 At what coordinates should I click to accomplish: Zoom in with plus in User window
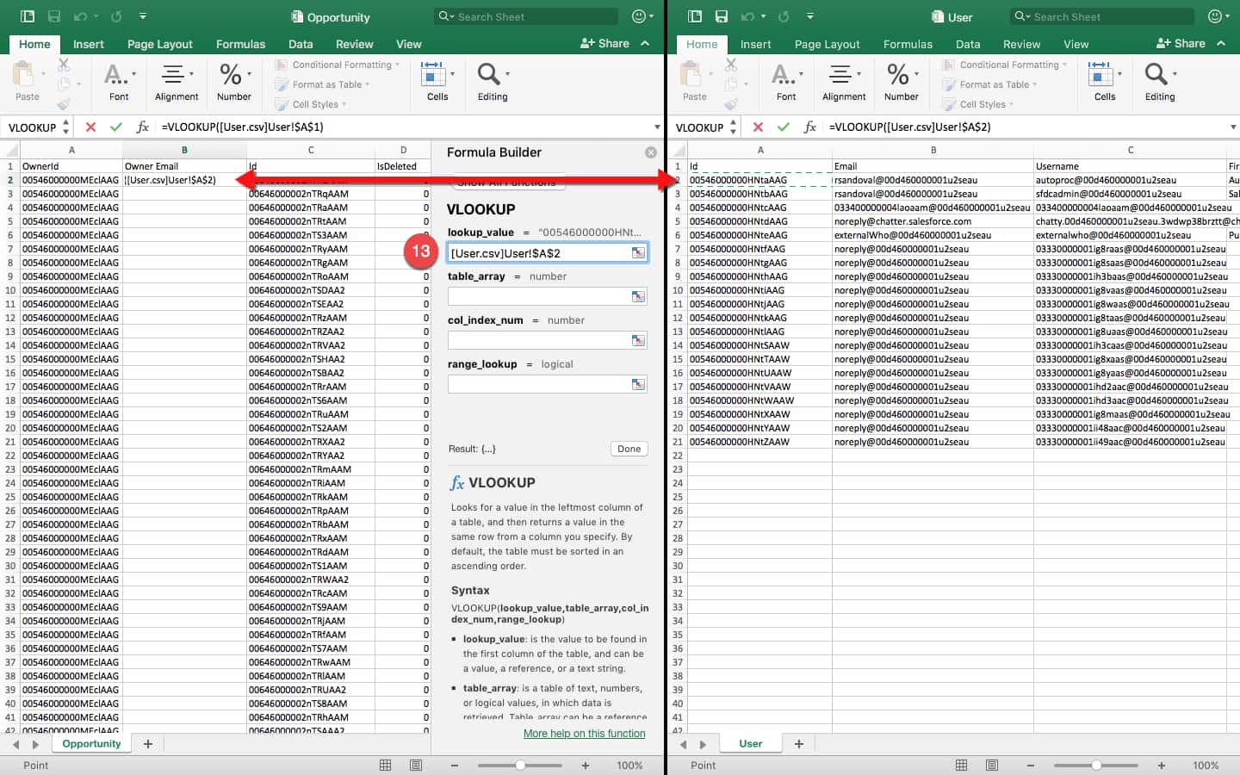pyautogui.click(x=1161, y=765)
